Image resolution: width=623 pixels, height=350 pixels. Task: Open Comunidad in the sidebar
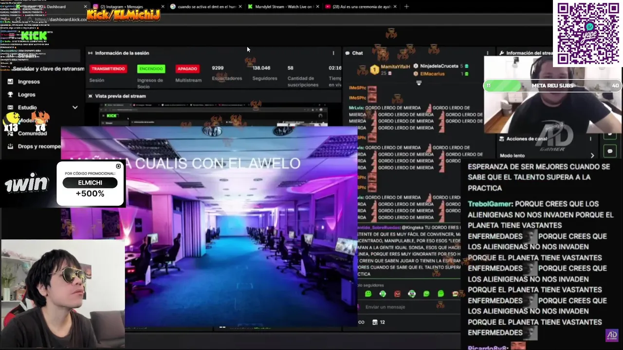(32, 133)
